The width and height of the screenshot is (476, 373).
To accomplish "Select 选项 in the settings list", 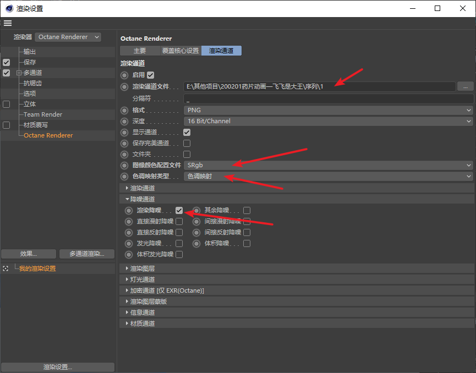I will 30,94.
